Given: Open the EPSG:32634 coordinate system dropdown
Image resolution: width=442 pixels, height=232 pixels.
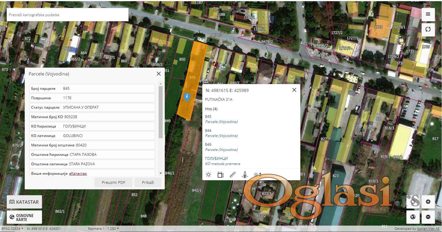Looking at the screenshot, I should [12, 229].
